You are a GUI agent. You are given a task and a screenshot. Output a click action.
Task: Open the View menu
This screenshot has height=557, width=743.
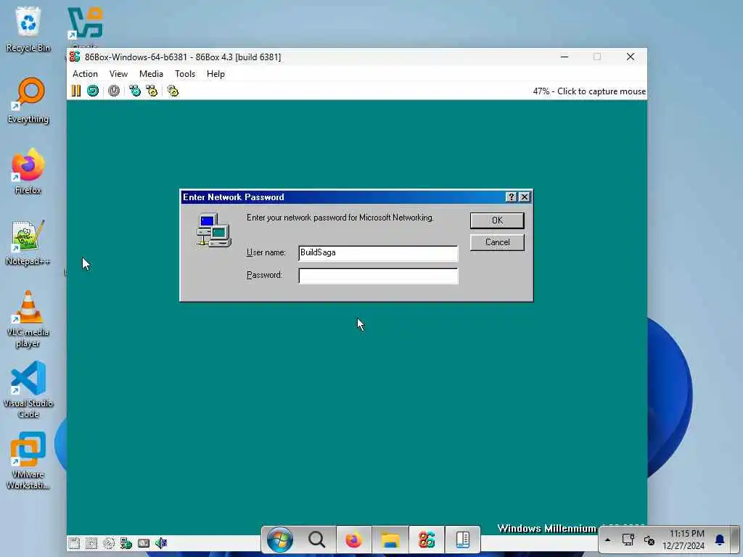tap(118, 74)
